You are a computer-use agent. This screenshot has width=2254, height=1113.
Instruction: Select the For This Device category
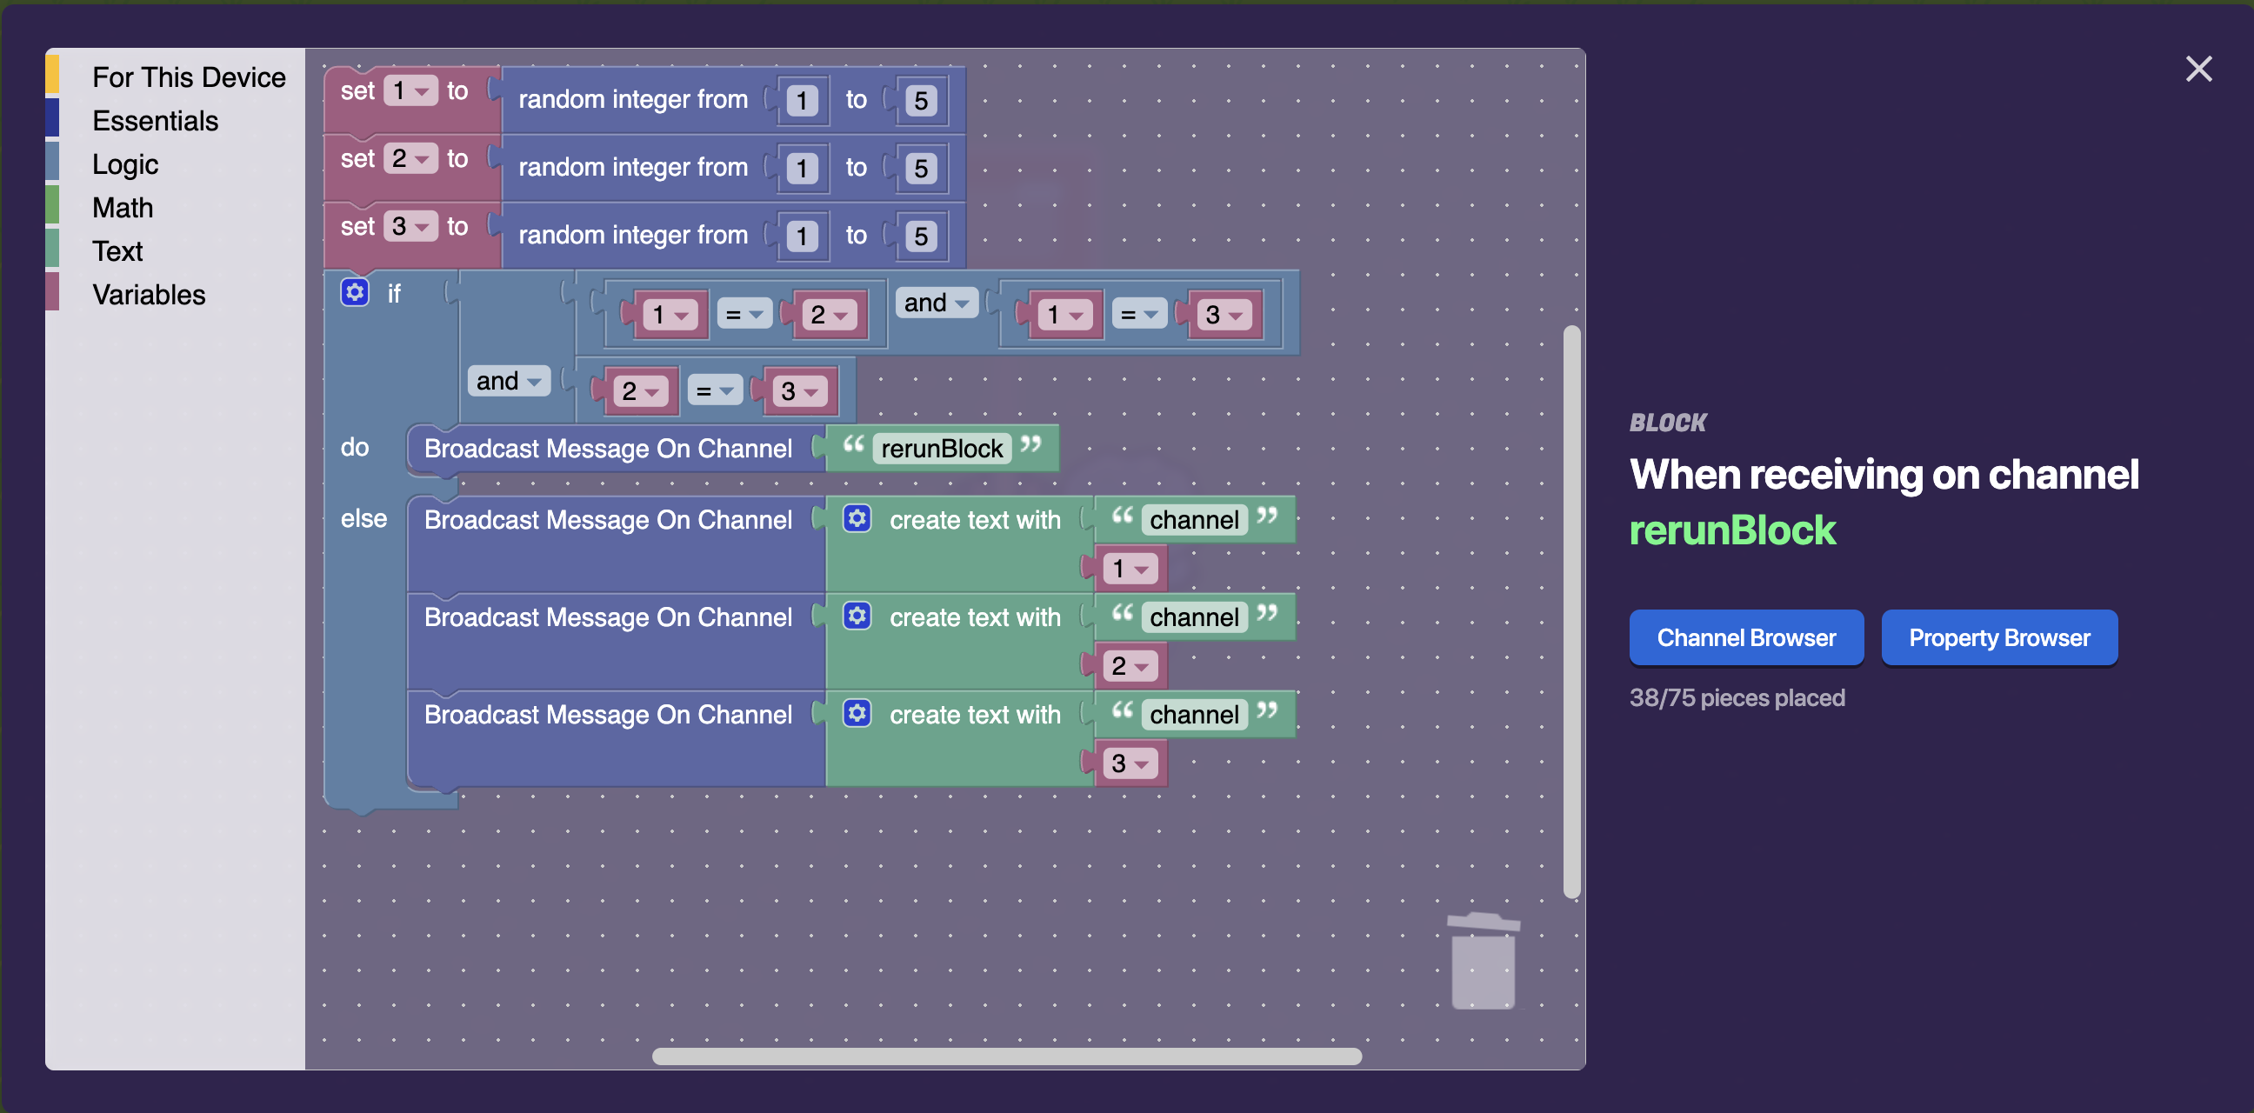tap(188, 77)
